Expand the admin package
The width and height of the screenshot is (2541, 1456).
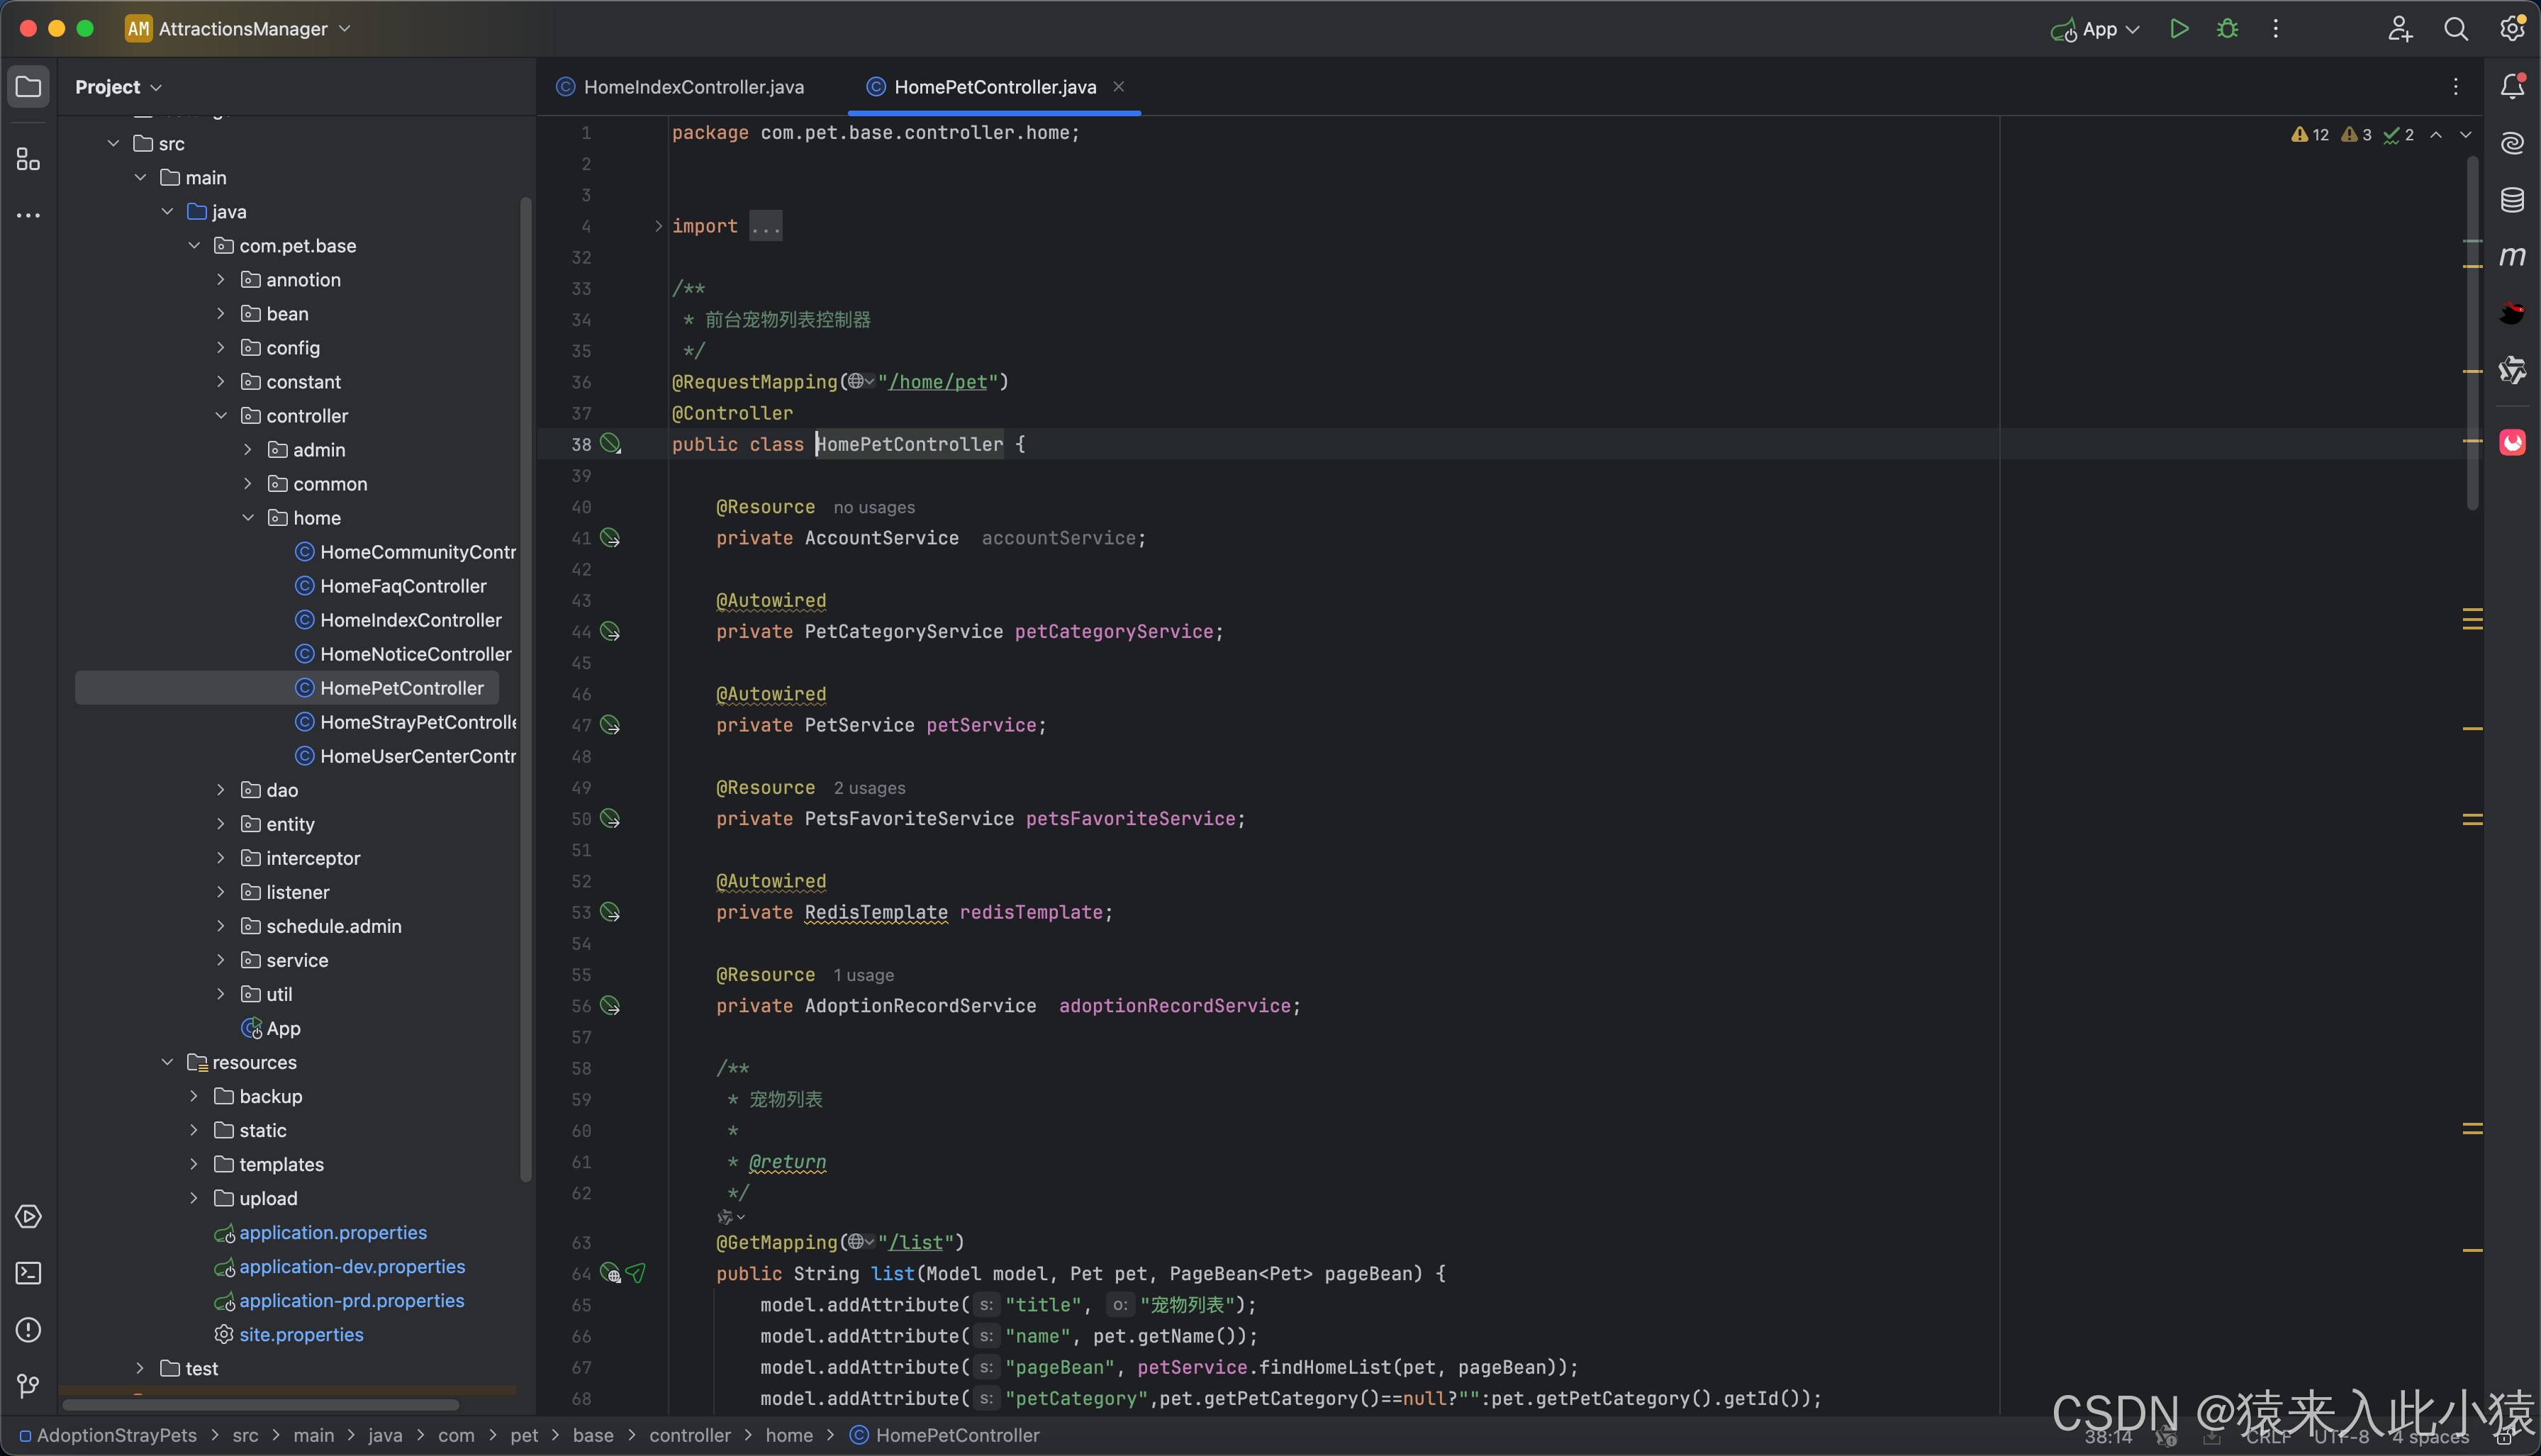pos(248,449)
